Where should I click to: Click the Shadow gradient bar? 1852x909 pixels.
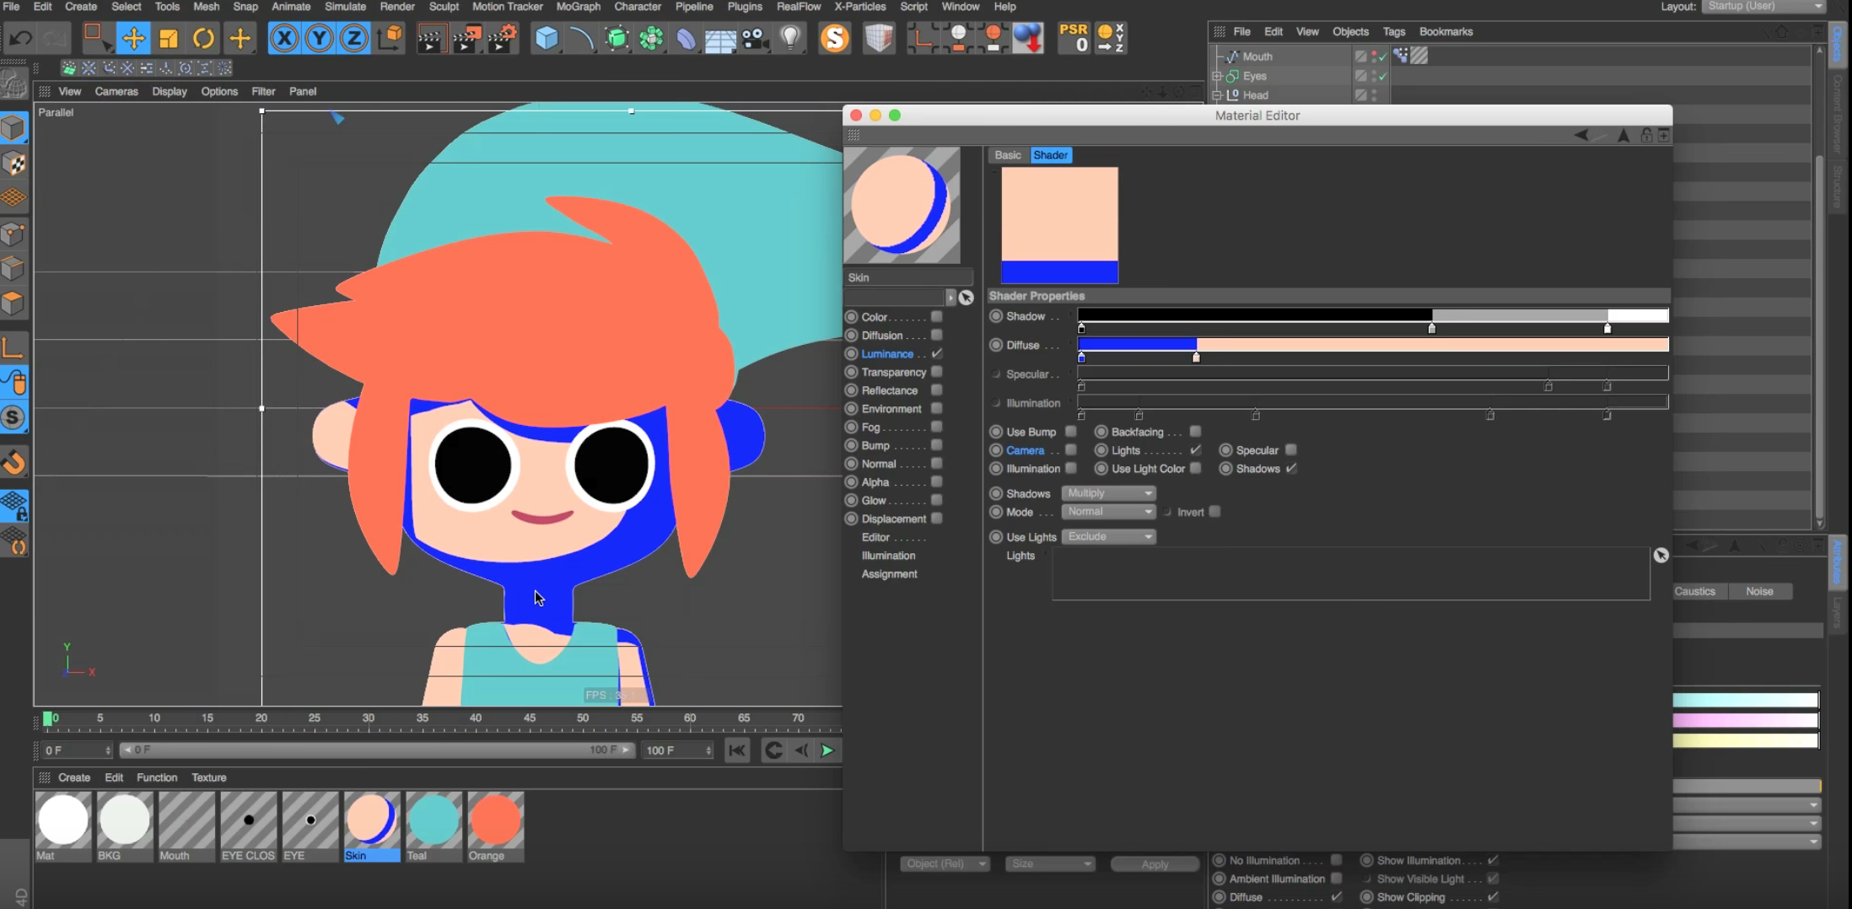pos(1373,315)
